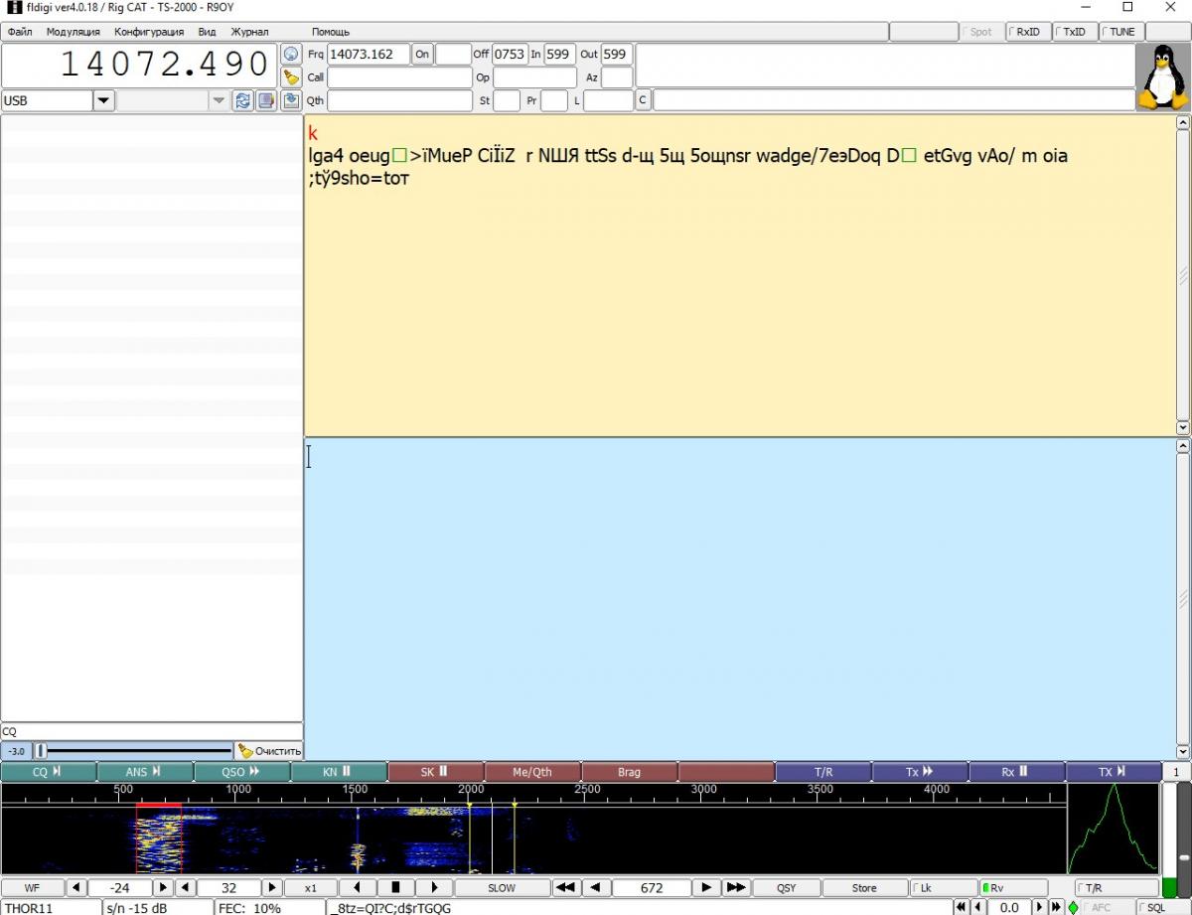Pause waterfall with the stop square button
The height and width of the screenshot is (915, 1192).
click(x=395, y=887)
